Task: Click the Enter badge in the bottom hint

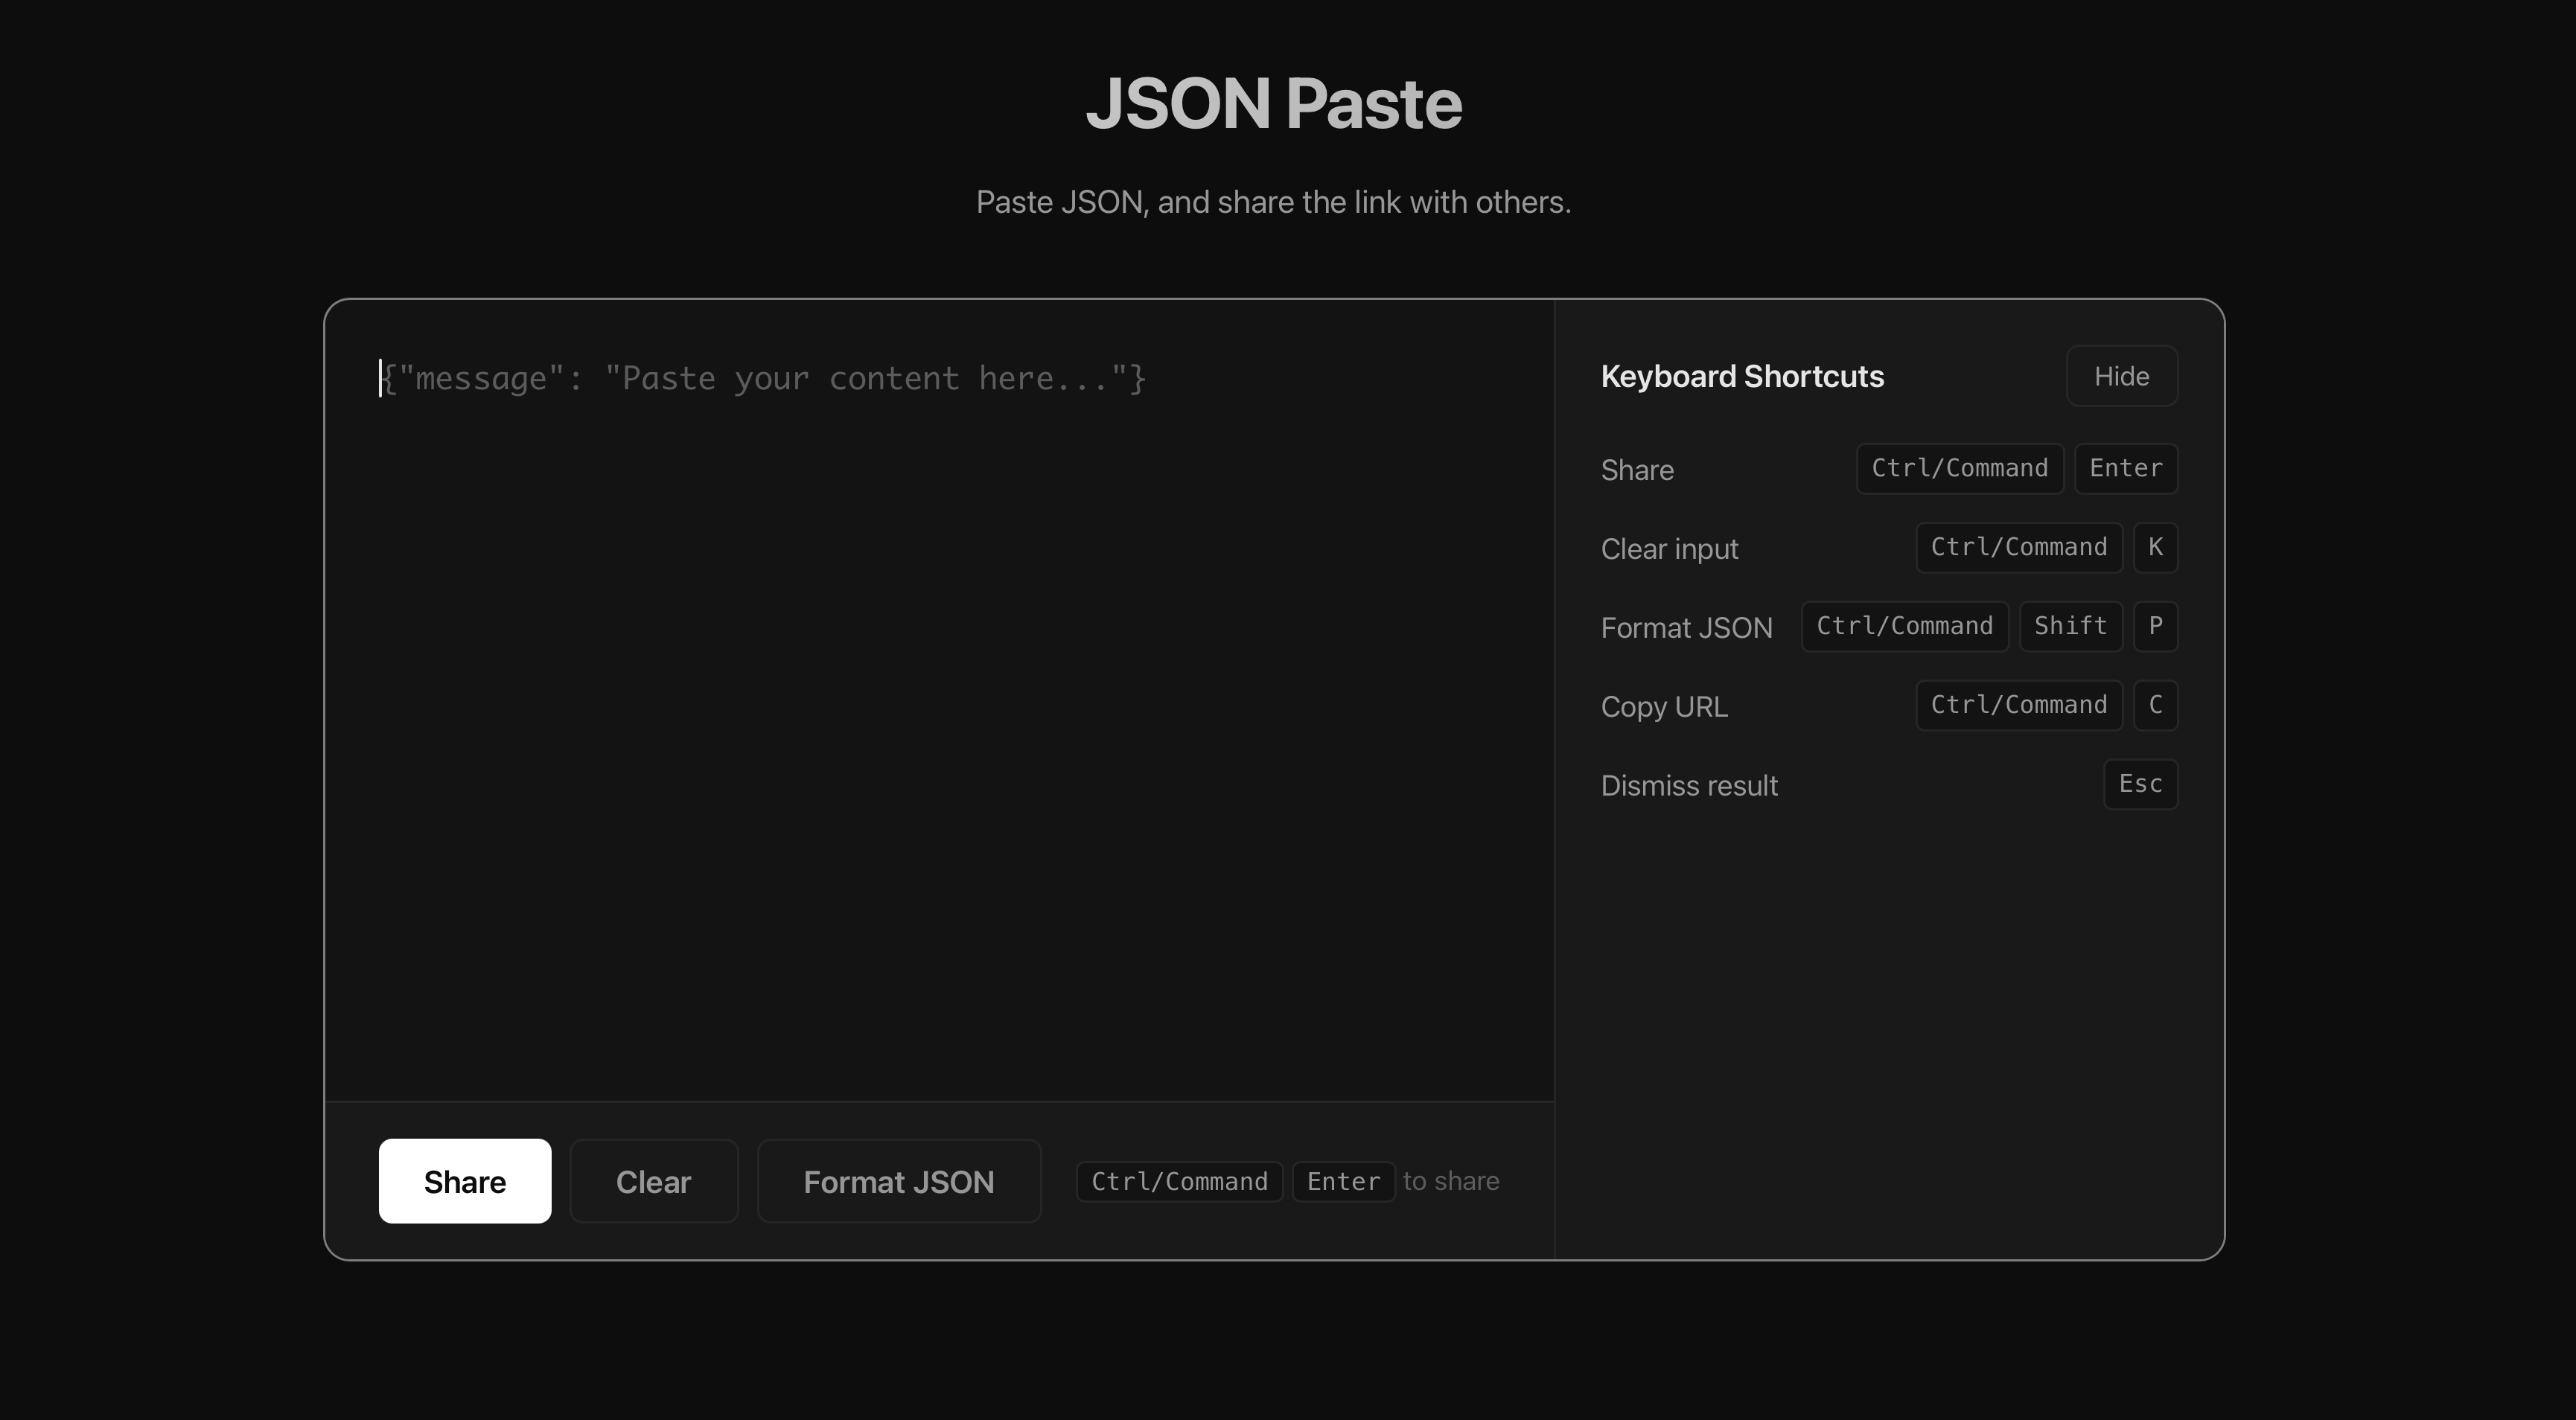Action: tap(1343, 1181)
